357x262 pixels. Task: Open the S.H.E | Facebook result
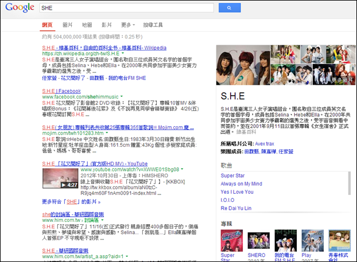[61, 91]
